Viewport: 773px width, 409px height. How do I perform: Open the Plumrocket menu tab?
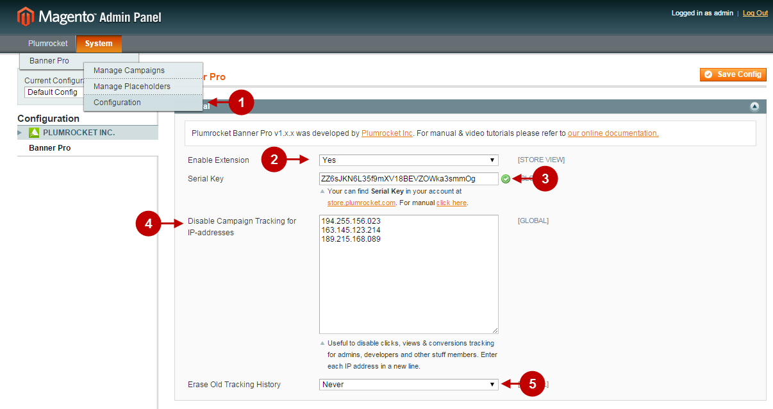click(x=47, y=43)
